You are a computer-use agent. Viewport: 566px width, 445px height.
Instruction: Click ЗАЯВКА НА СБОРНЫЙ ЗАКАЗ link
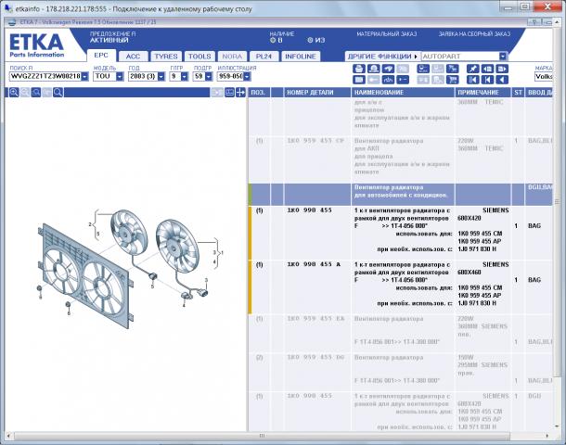click(474, 34)
